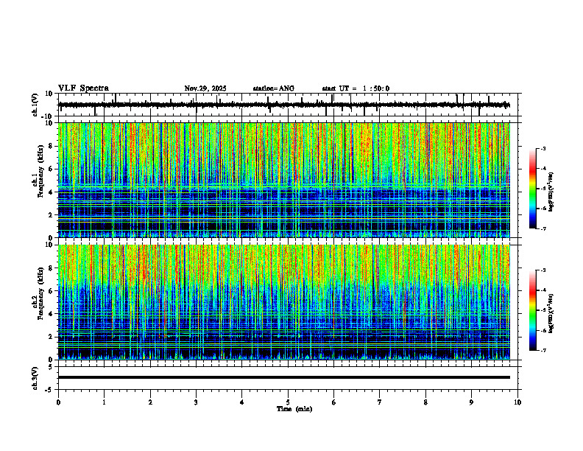583x451 pixels.
Task: Click inside the ch.1 spectrogram panel
Action: (x=284, y=180)
